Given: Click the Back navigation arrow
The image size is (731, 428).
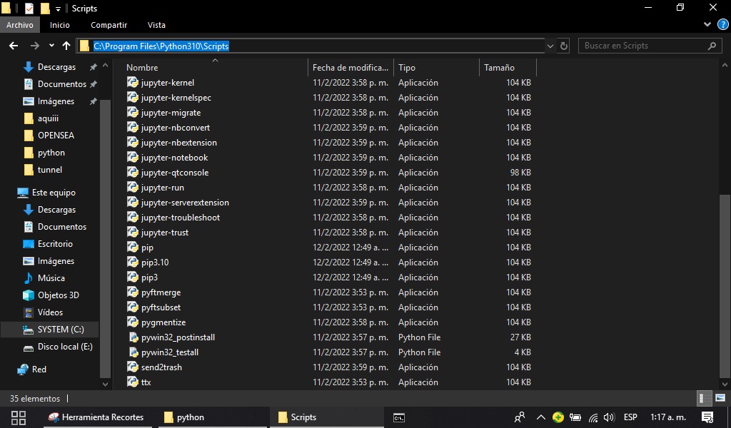Looking at the screenshot, I should coord(14,46).
